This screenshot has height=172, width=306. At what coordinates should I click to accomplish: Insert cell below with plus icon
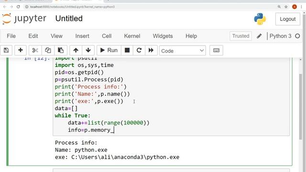point(20,50)
